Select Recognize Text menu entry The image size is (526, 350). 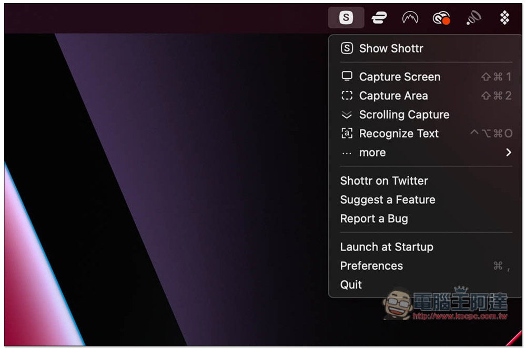coord(426,133)
